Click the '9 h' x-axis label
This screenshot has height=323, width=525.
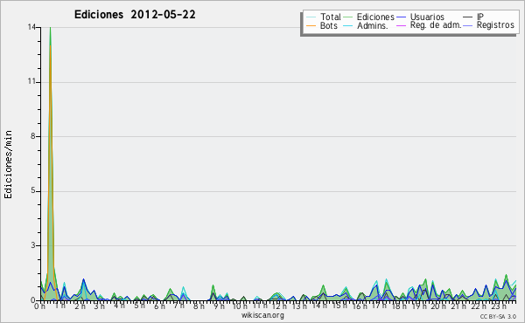(219, 306)
